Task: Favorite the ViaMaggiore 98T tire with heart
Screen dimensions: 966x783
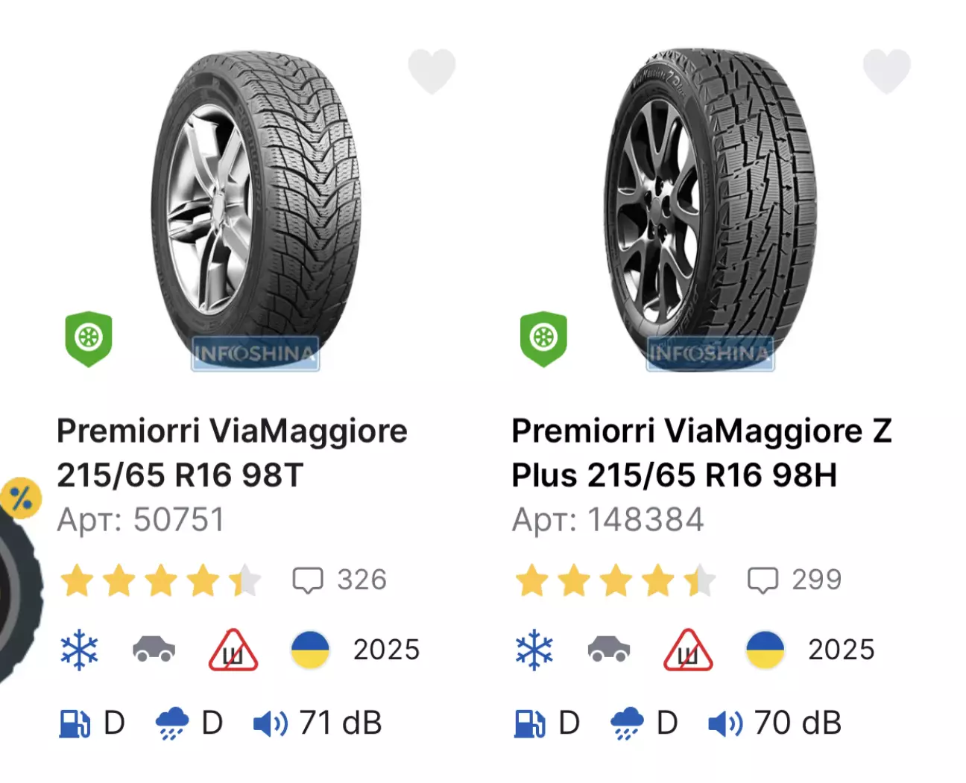Action: 432,71
